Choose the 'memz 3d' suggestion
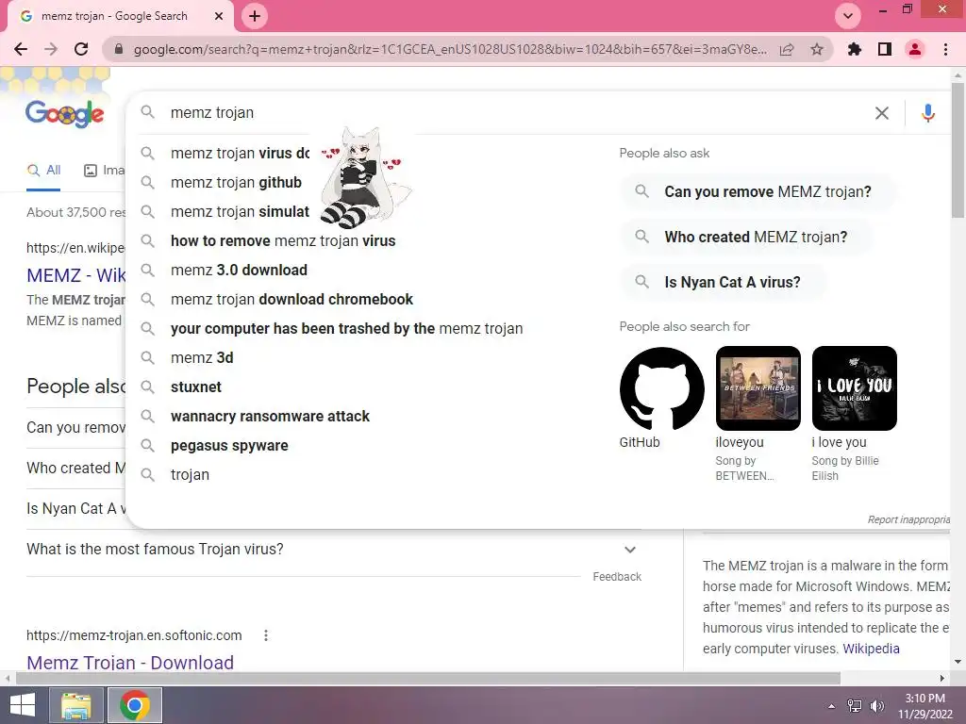This screenshot has width=966, height=724. tap(202, 357)
